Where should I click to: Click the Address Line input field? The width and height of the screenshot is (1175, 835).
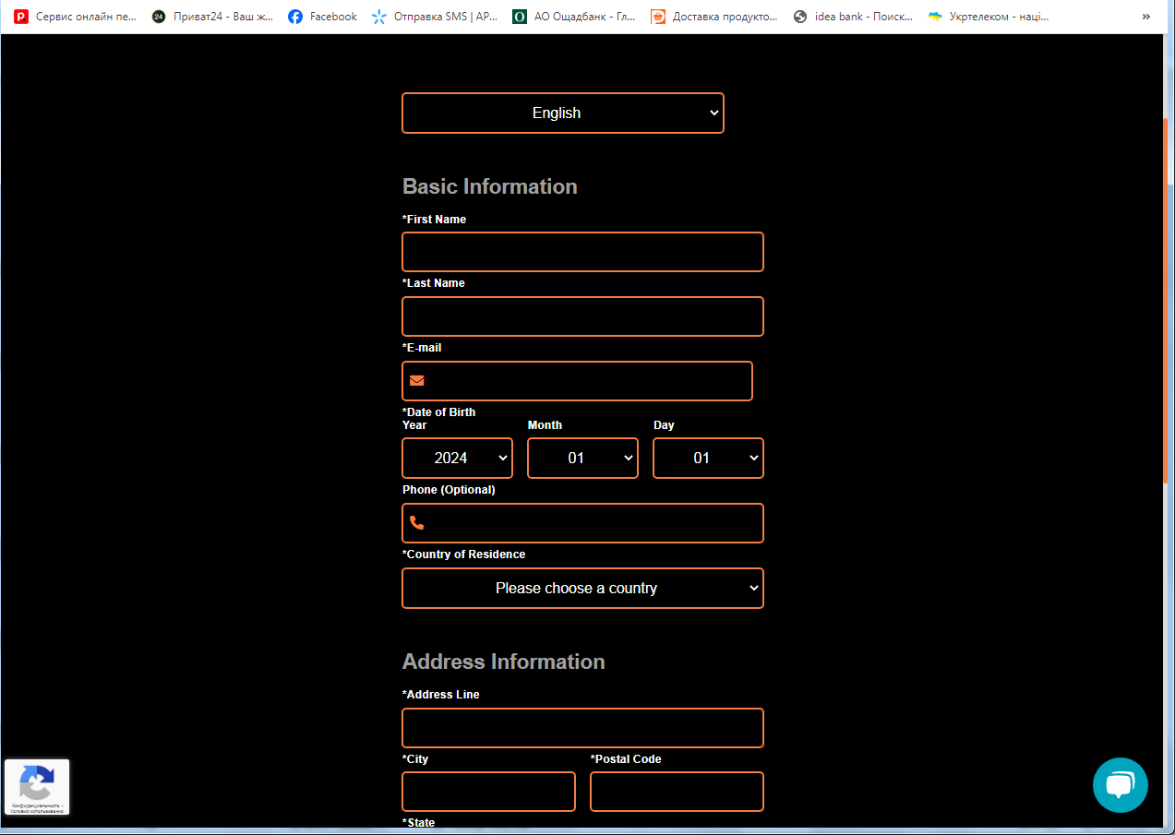pos(582,728)
